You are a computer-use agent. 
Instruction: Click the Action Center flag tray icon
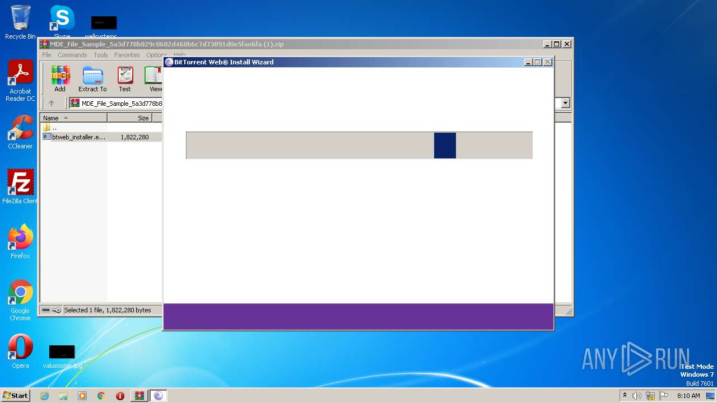[x=664, y=396]
